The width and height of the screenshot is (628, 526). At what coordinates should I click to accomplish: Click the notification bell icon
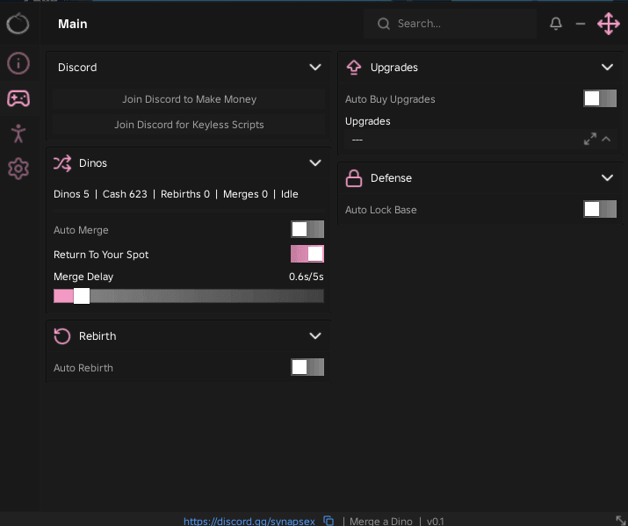(x=555, y=24)
